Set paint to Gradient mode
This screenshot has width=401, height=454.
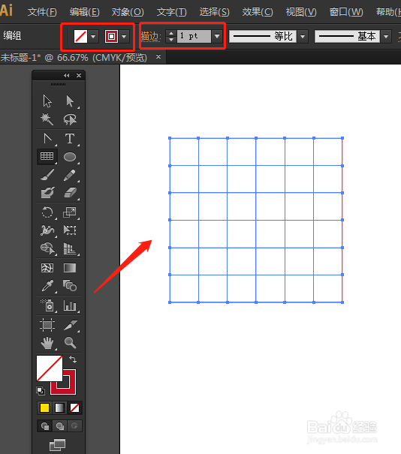pos(59,407)
